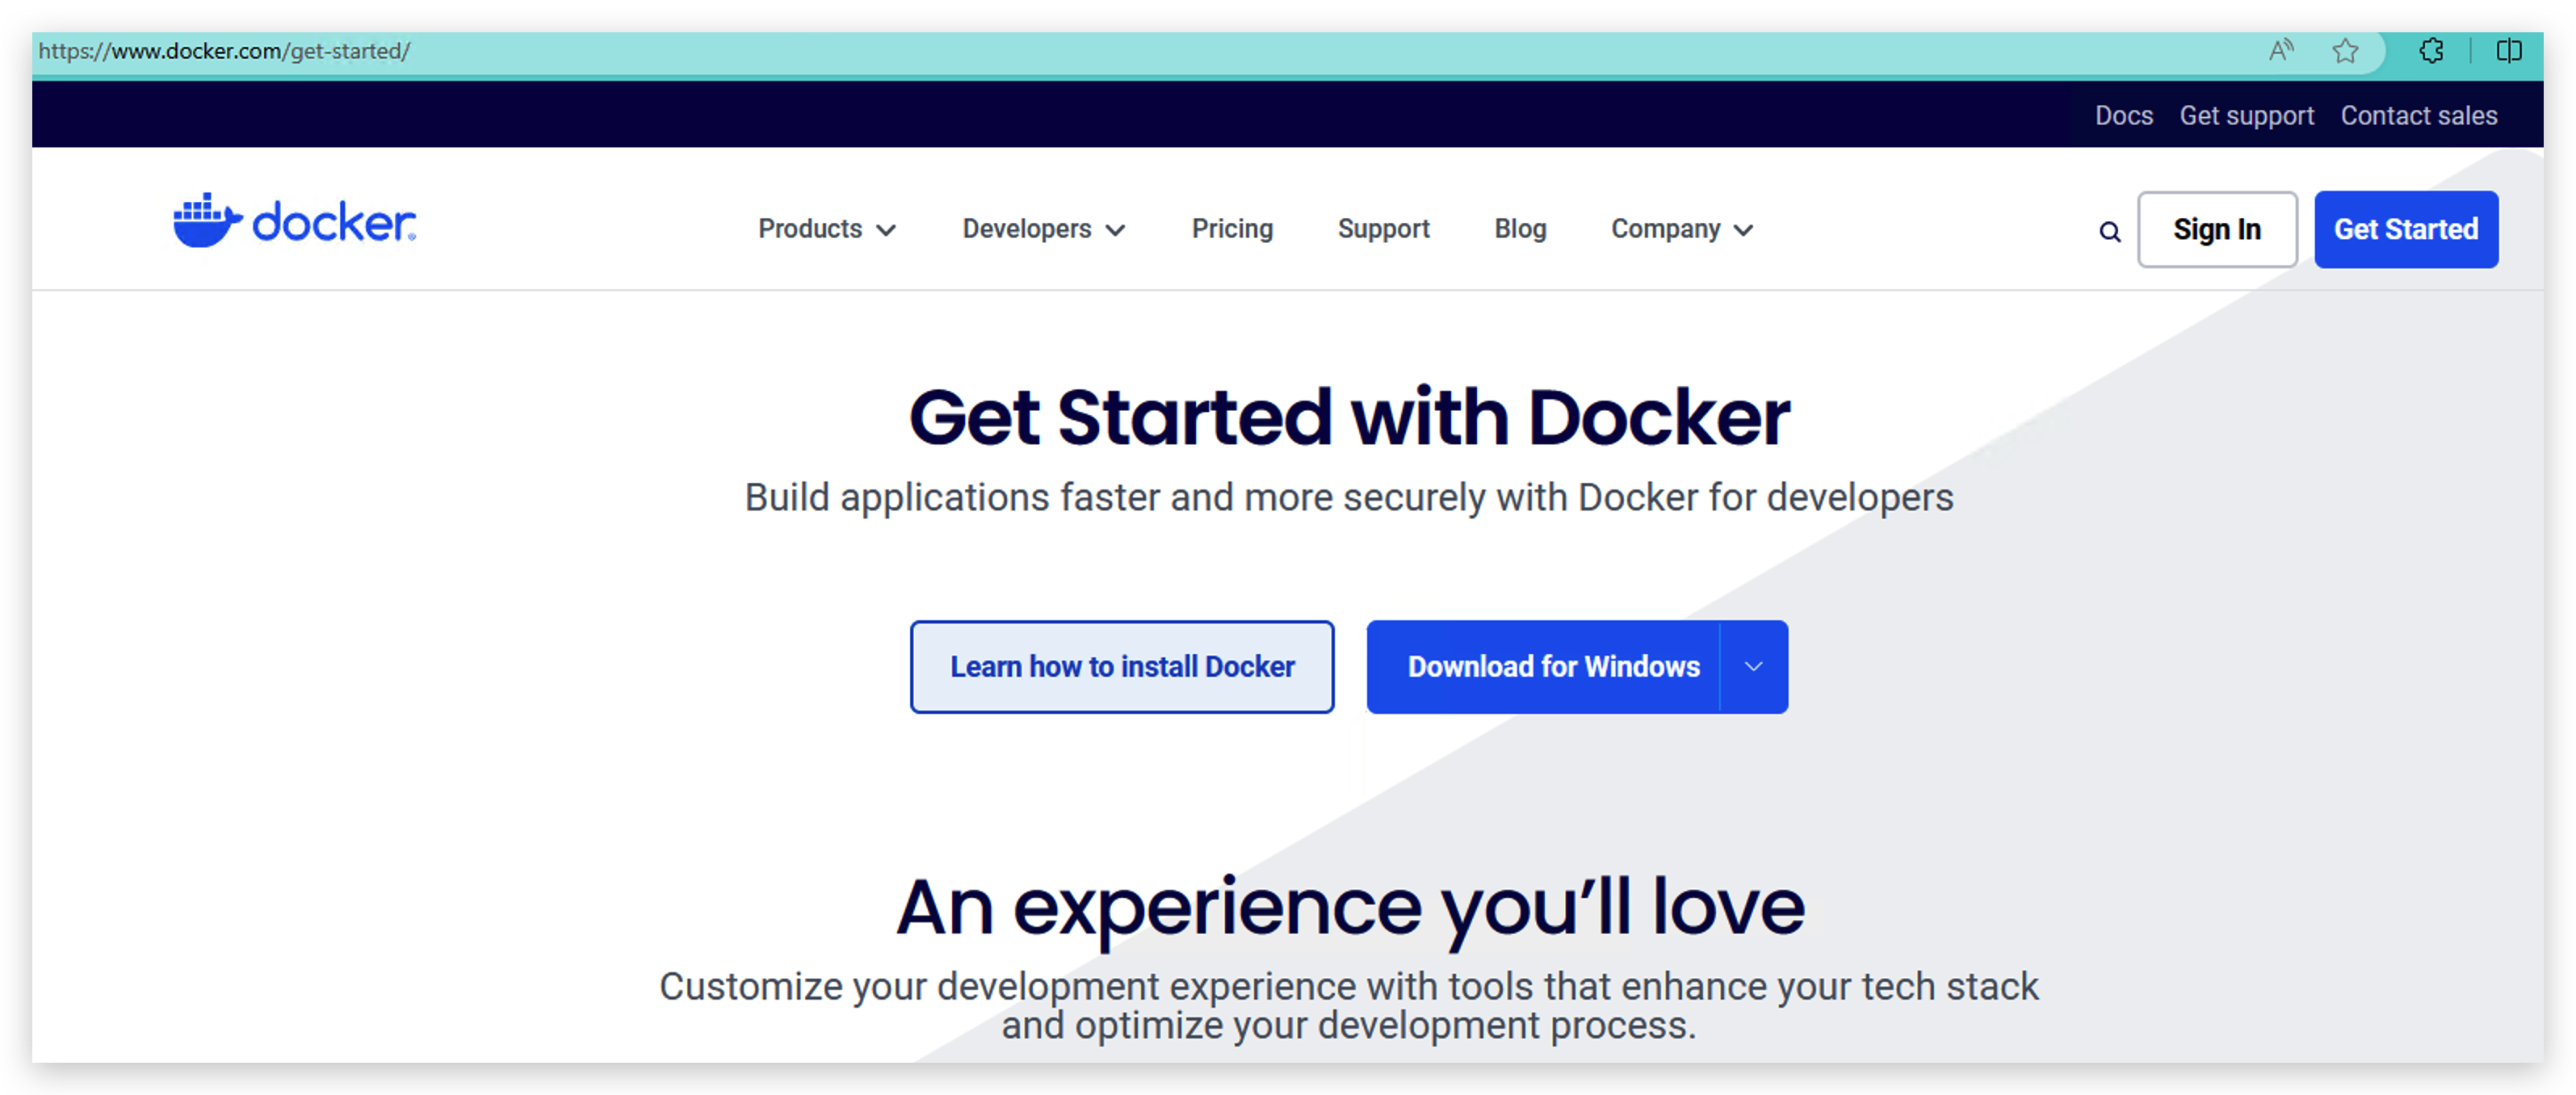Image resolution: width=2576 pixels, height=1095 pixels.
Task: Expand the Products menu
Action: click(826, 229)
